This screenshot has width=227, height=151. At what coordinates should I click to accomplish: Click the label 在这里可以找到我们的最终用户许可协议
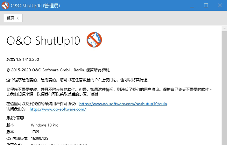[x=41, y=104]
